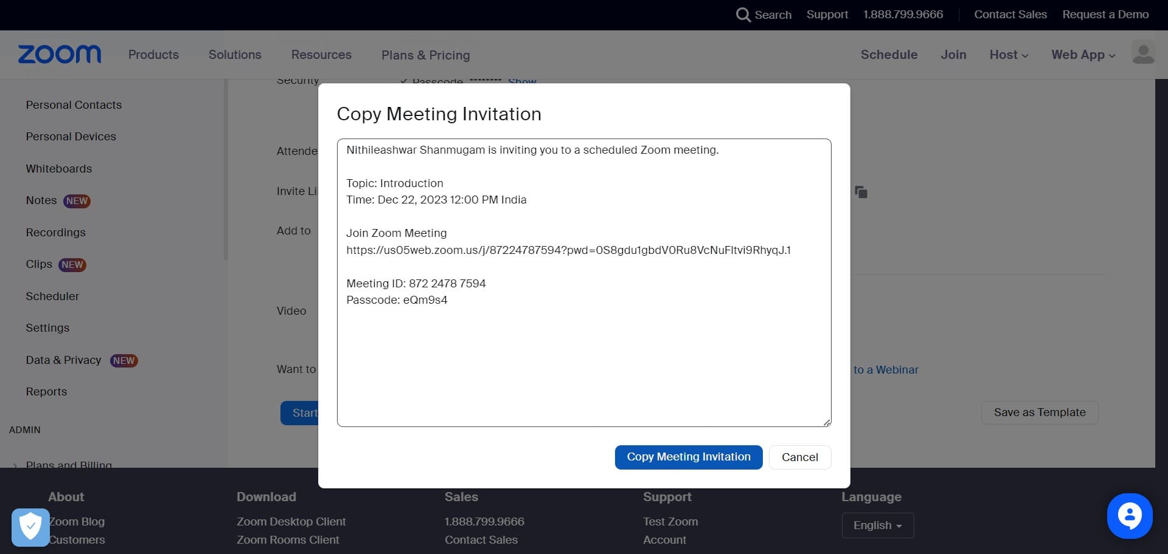This screenshot has width=1168, height=554.
Task: Click the Zoom logo
Action: [x=59, y=54]
